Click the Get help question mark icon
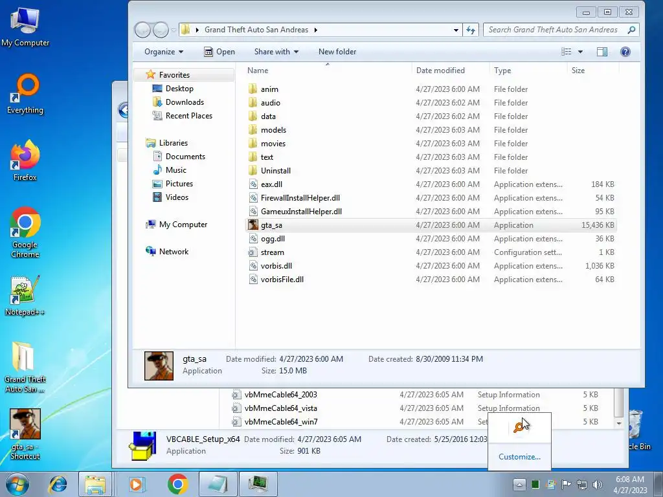The height and width of the screenshot is (497, 663). [x=625, y=52]
